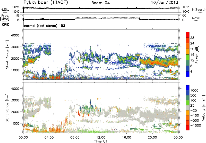
Task: Click the 4 tick on the Power colorbar
Action: point(191,71)
